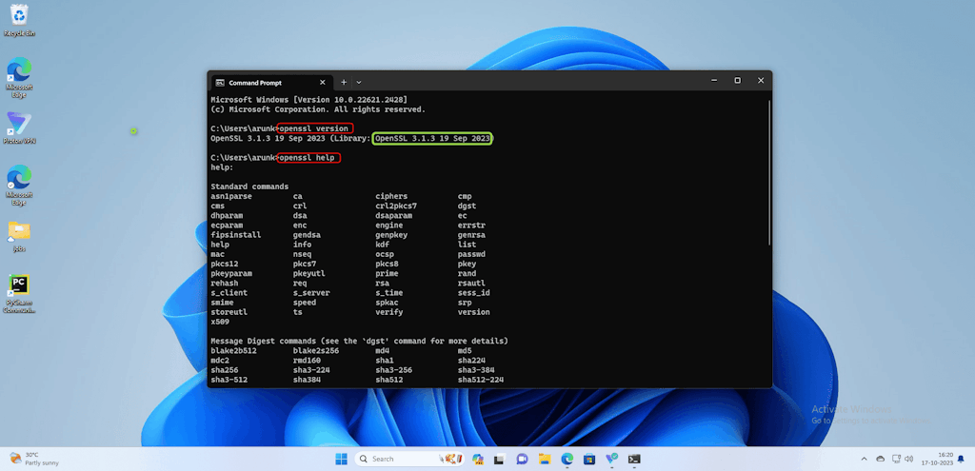Viewport: 975px width, 471px height.
Task: Open the Microsoft Edge shortcut above the j8s folder
Action: pos(19,186)
